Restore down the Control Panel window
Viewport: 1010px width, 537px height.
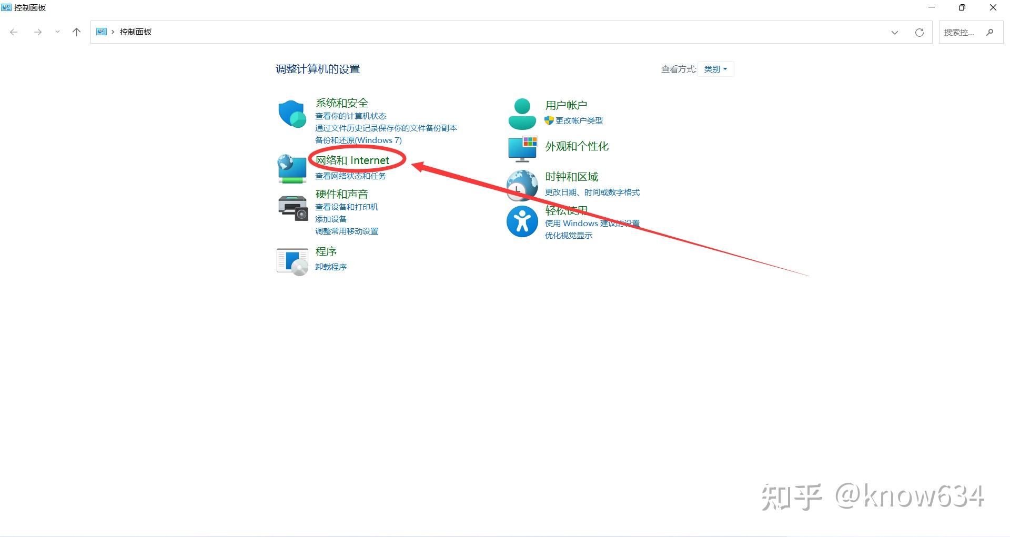coord(962,7)
